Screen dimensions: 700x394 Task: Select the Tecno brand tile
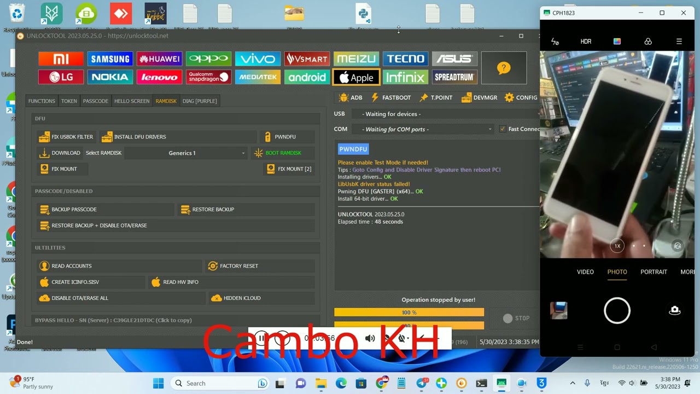point(405,59)
